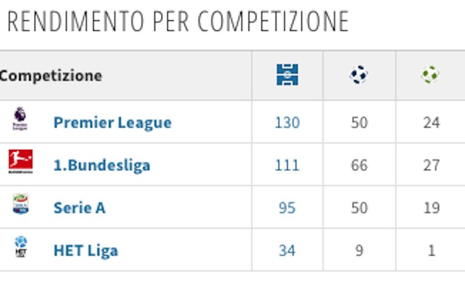Click the green football assists icon

click(x=430, y=74)
